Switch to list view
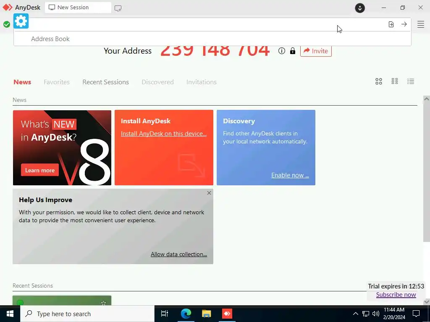430x322 pixels. tap(411, 81)
